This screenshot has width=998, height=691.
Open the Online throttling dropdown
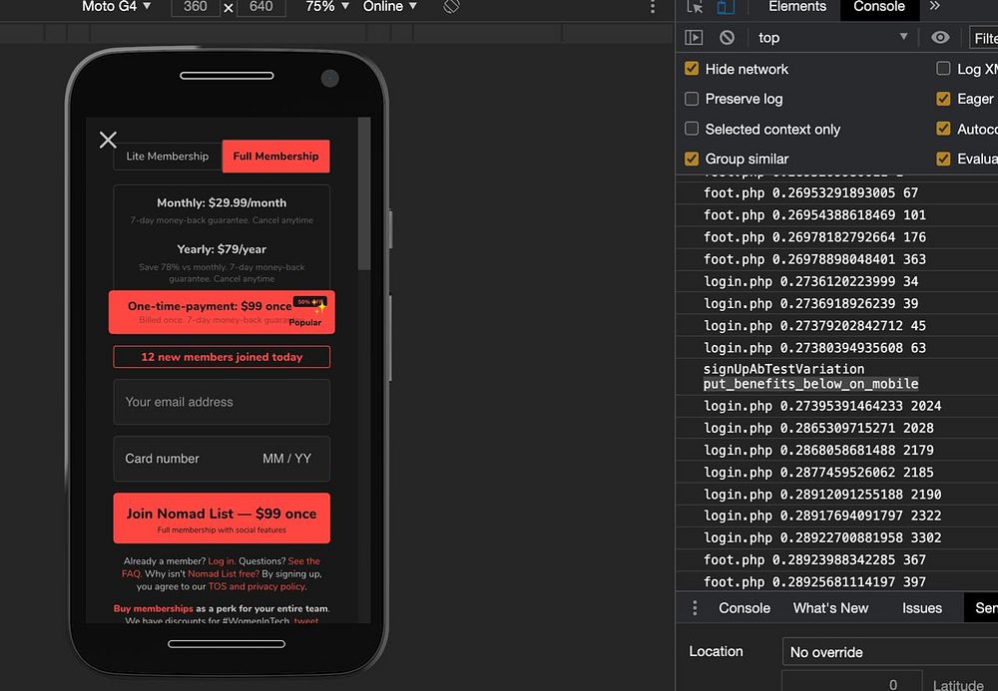pos(389,6)
